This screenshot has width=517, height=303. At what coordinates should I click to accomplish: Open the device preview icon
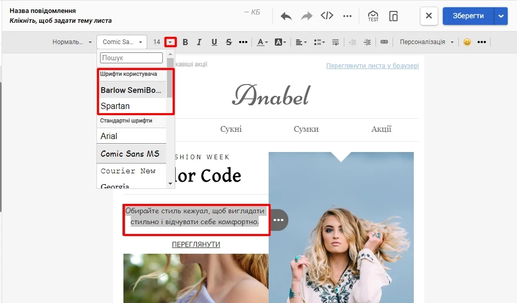tap(394, 16)
